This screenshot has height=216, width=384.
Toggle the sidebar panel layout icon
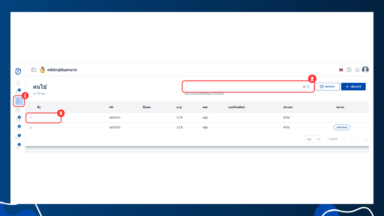[33, 70]
